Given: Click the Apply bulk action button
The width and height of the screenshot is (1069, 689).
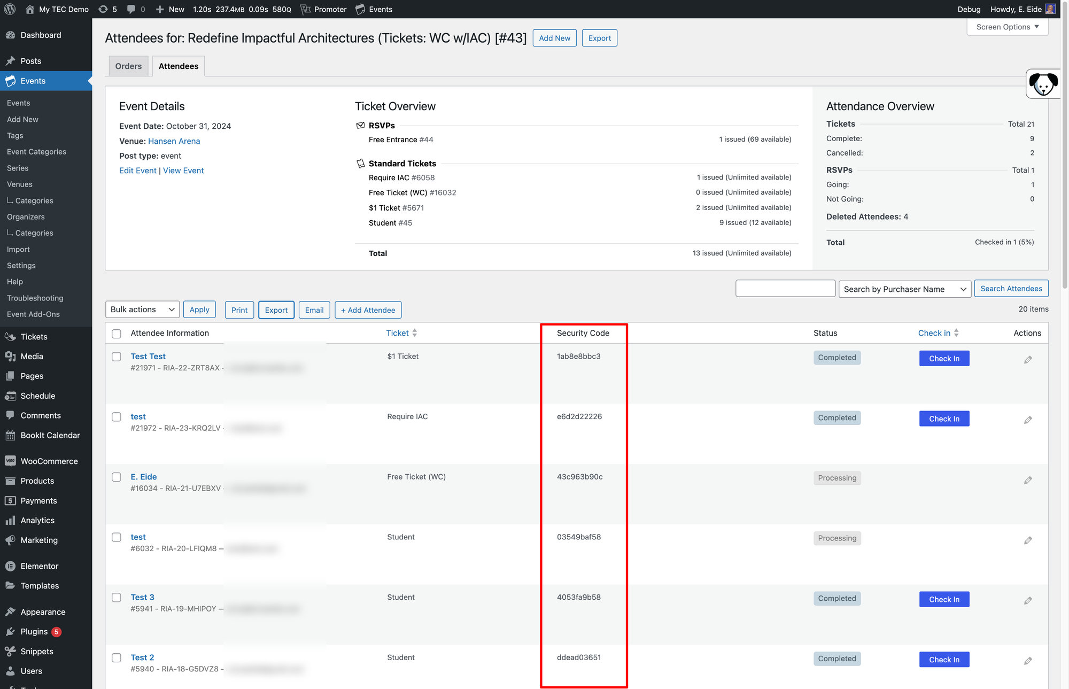Looking at the screenshot, I should coord(199,309).
